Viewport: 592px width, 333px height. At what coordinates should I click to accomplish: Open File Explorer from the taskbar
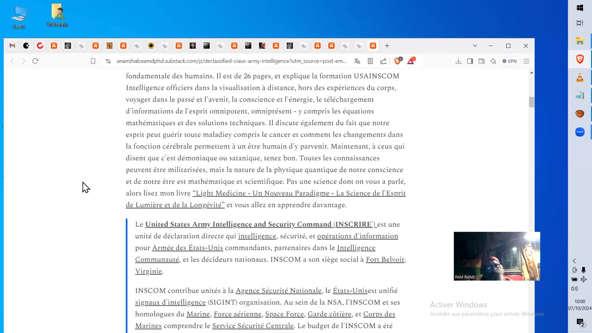580,41
